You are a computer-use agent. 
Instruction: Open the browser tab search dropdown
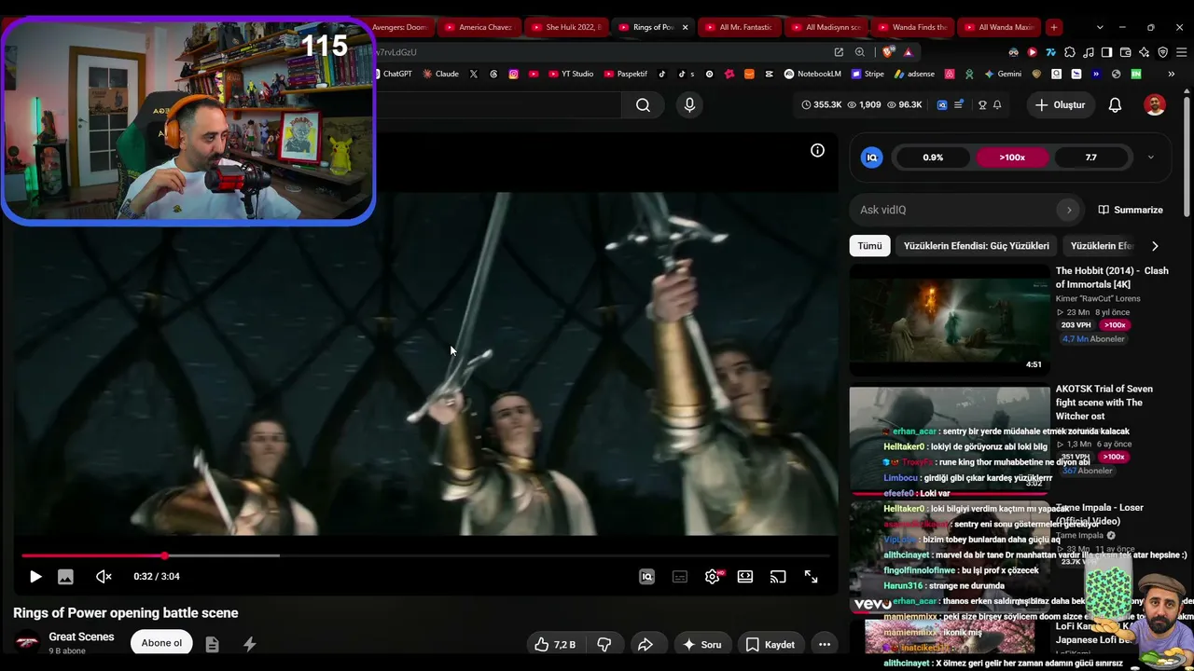(x=1100, y=27)
